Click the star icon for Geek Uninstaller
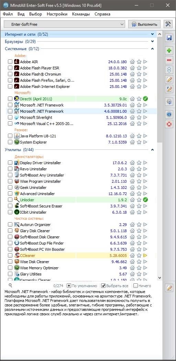Viewport: 176px width, 361px height. click(139, 188)
